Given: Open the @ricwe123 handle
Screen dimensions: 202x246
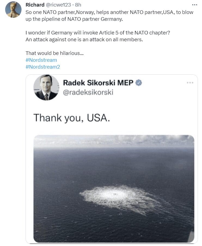Looking at the screenshot, I should 59,5.
